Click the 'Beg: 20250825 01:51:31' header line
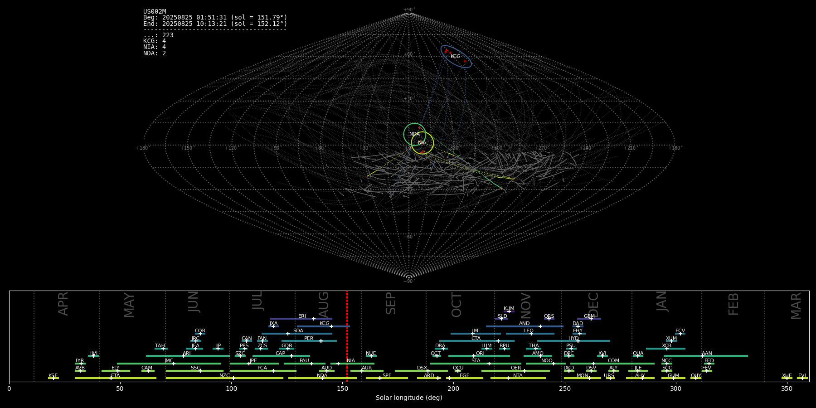 point(215,18)
